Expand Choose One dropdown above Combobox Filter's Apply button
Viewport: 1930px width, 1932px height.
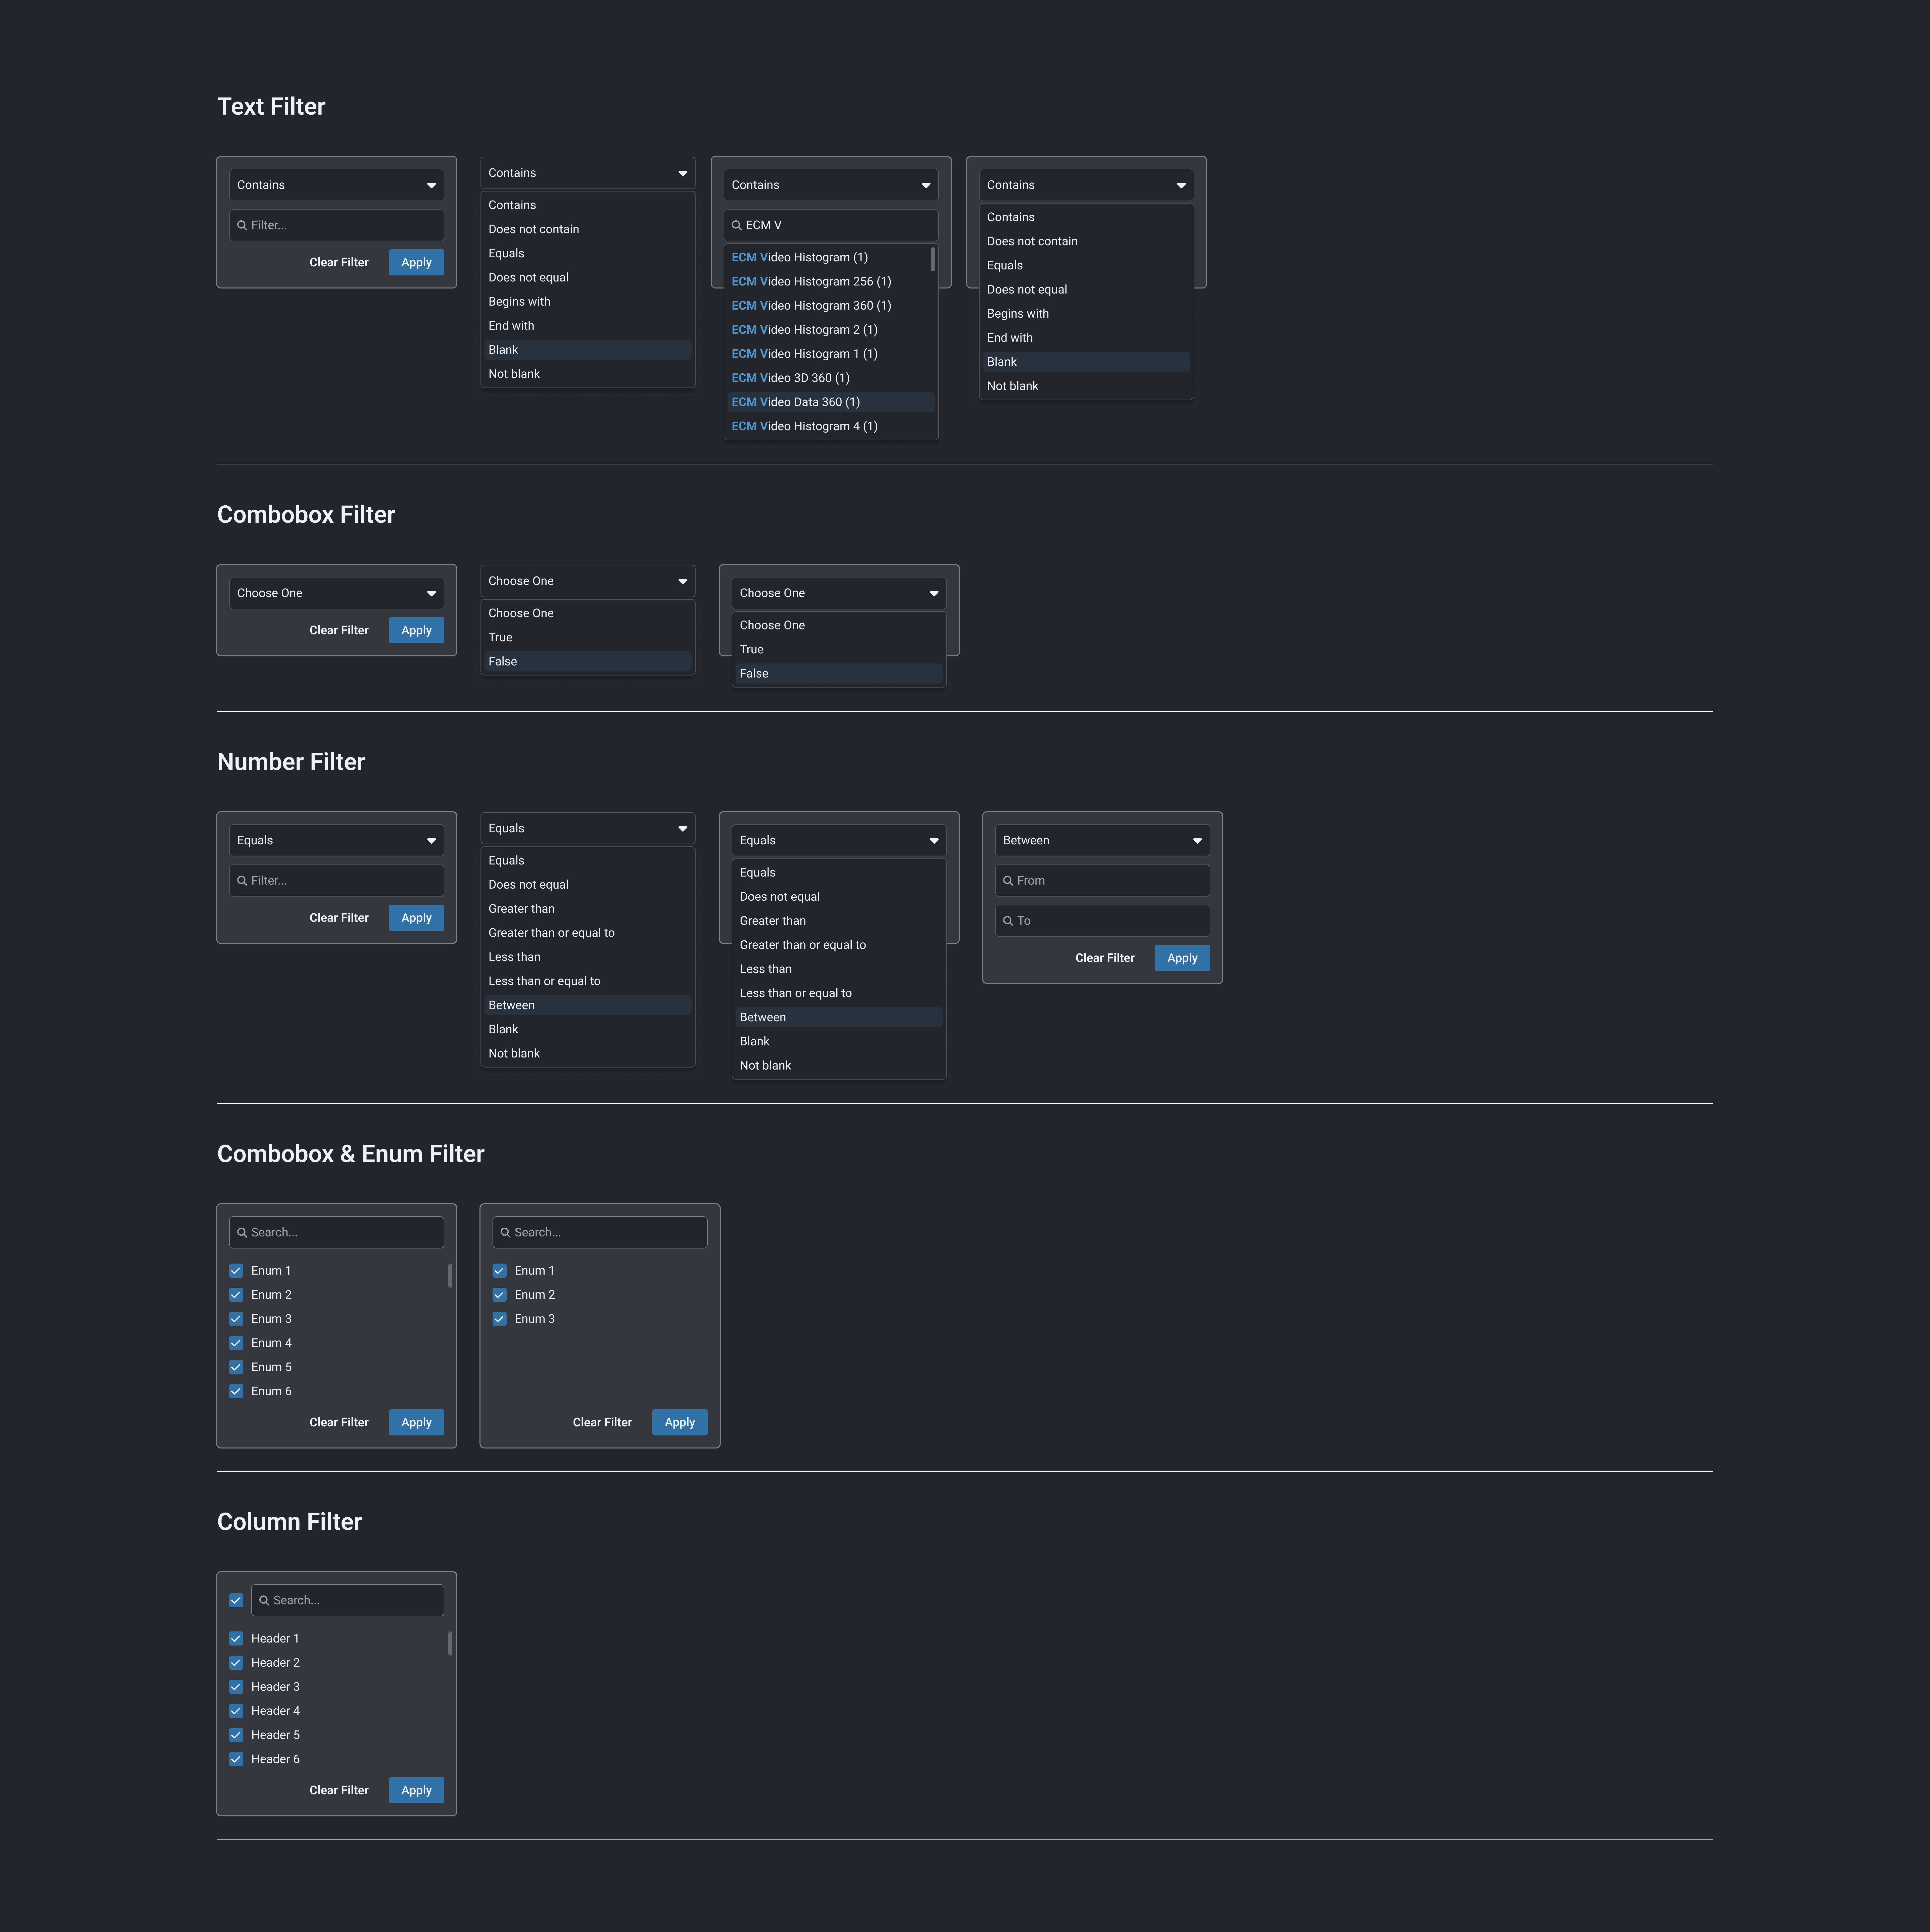click(x=336, y=593)
